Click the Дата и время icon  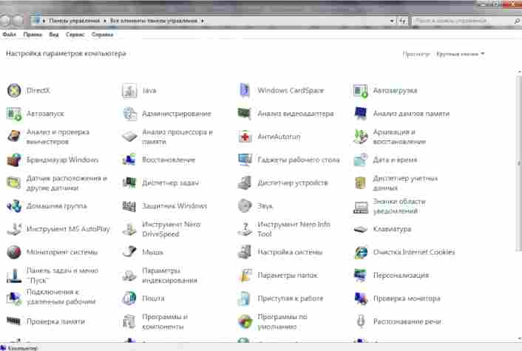click(361, 160)
